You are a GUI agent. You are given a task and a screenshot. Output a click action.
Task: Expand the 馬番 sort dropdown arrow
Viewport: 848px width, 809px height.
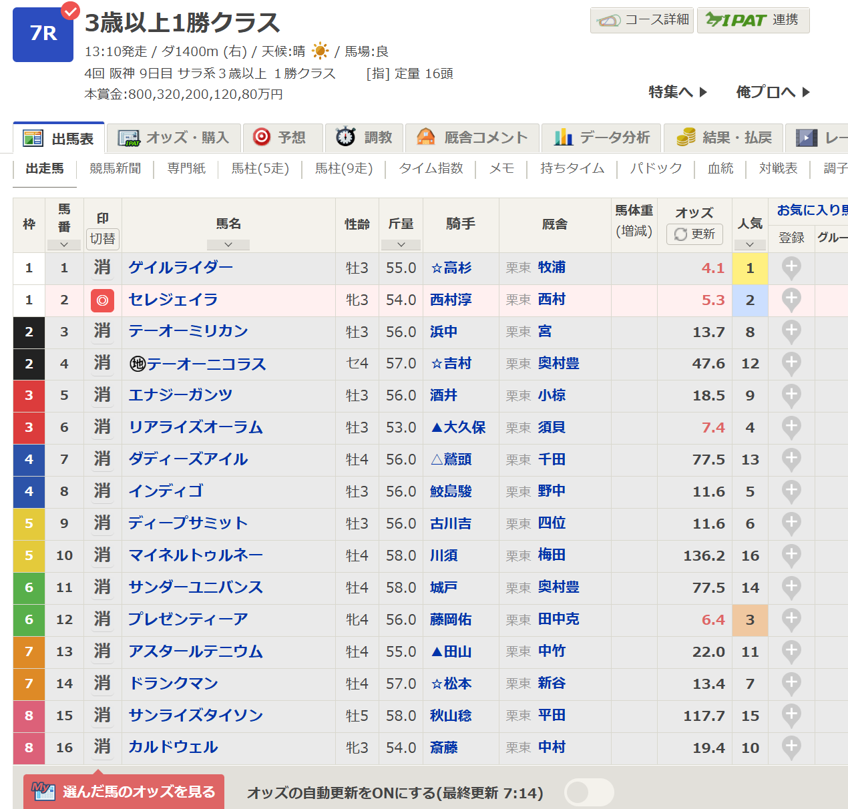[64, 245]
